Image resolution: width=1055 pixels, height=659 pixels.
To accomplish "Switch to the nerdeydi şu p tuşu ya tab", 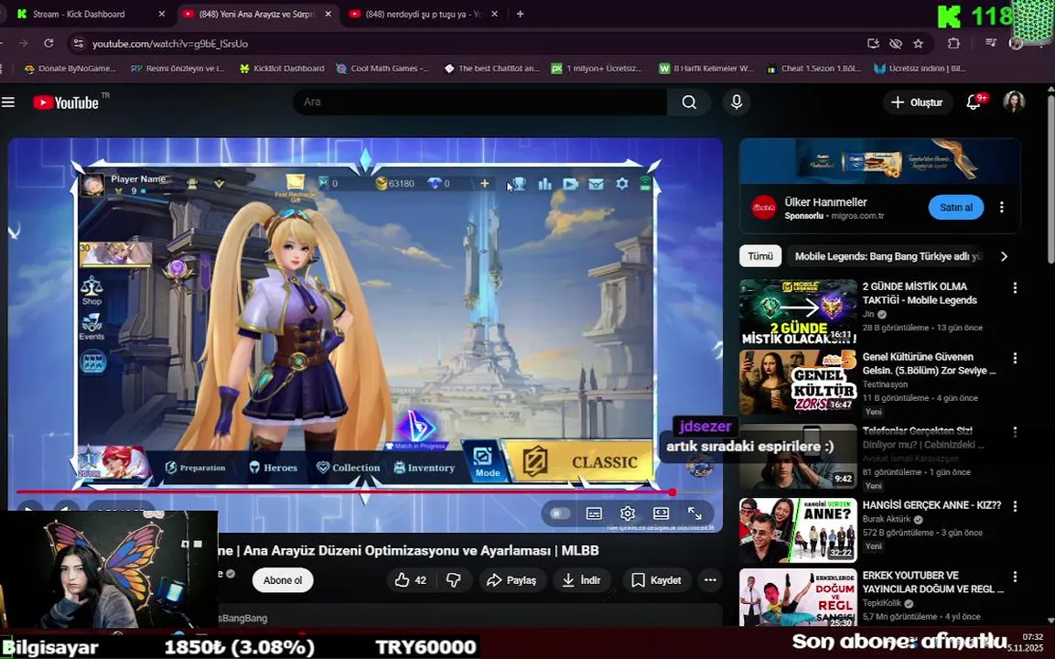I will [x=424, y=14].
